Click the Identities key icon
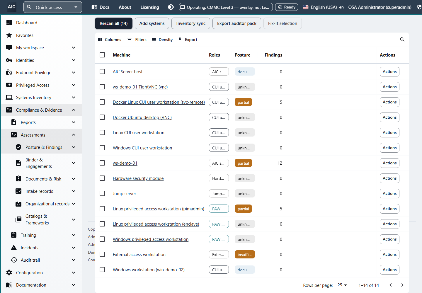The width and height of the screenshot is (422, 293). coord(9,60)
